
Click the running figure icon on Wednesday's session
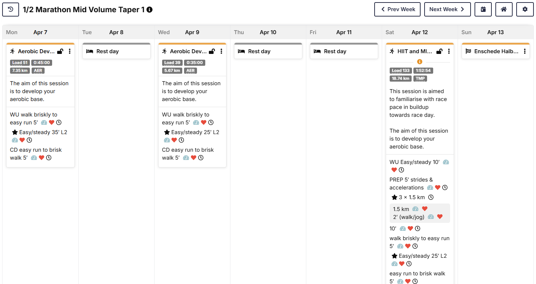click(x=165, y=51)
